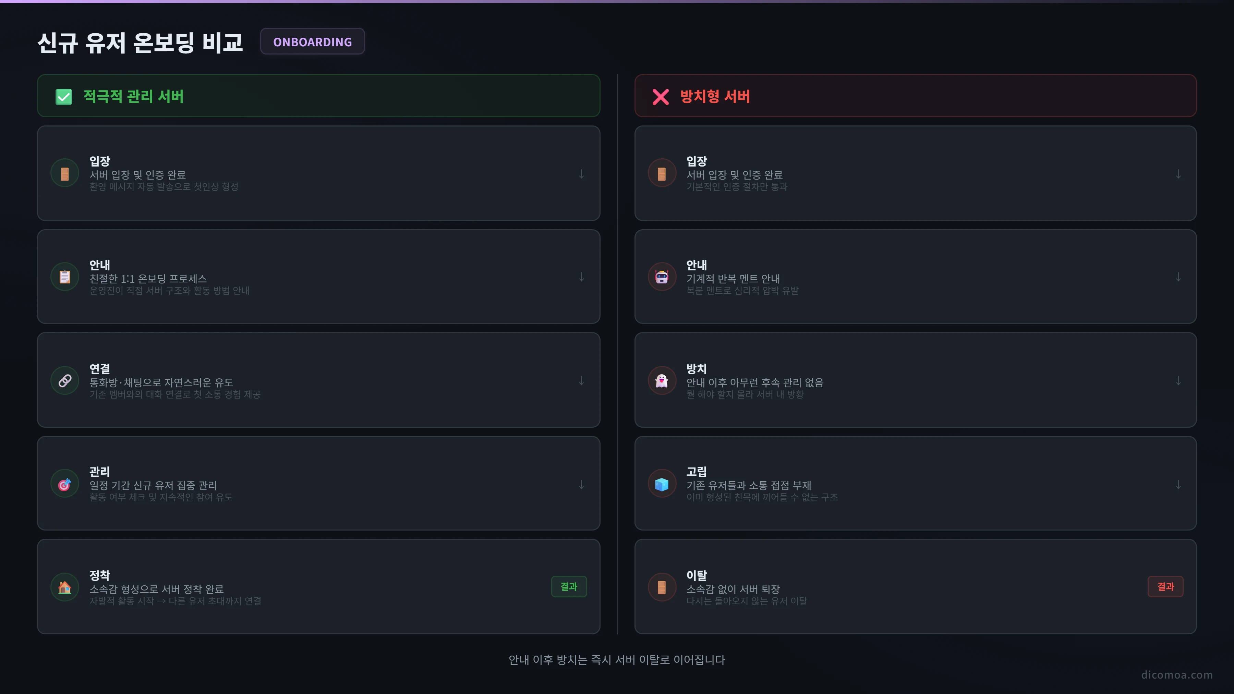Image resolution: width=1234 pixels, height=694 pixels.
Task: Click the ghost icon in 방치 card
Action: coord(662,381)
